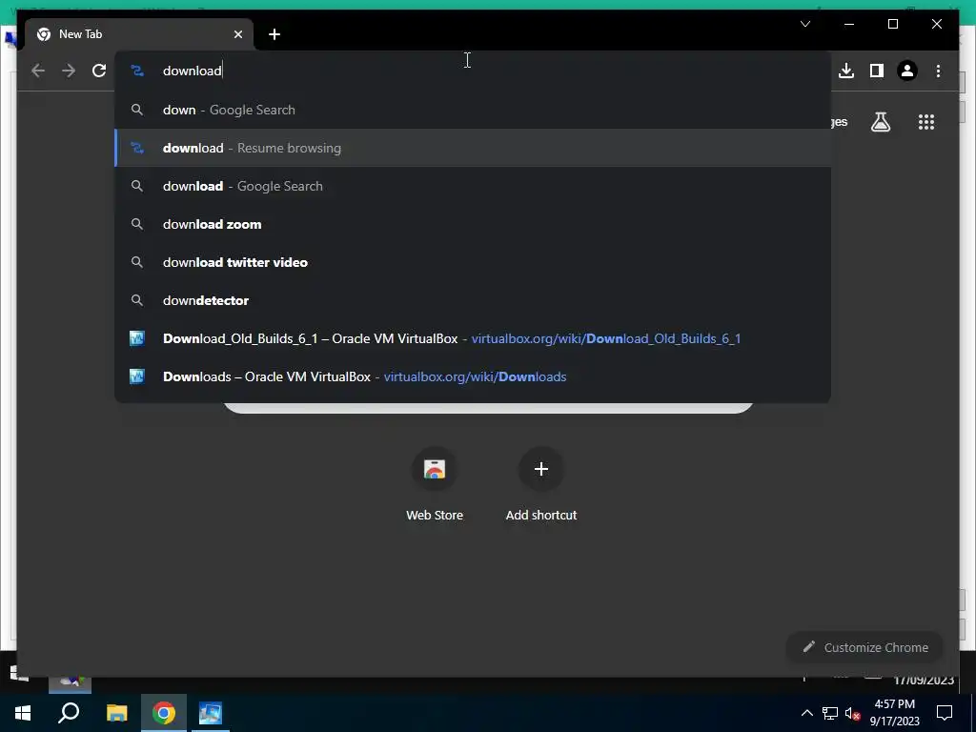Select 'download - Resume browsing' suggestion
The image size is (976, 732).
click(473, 148)
